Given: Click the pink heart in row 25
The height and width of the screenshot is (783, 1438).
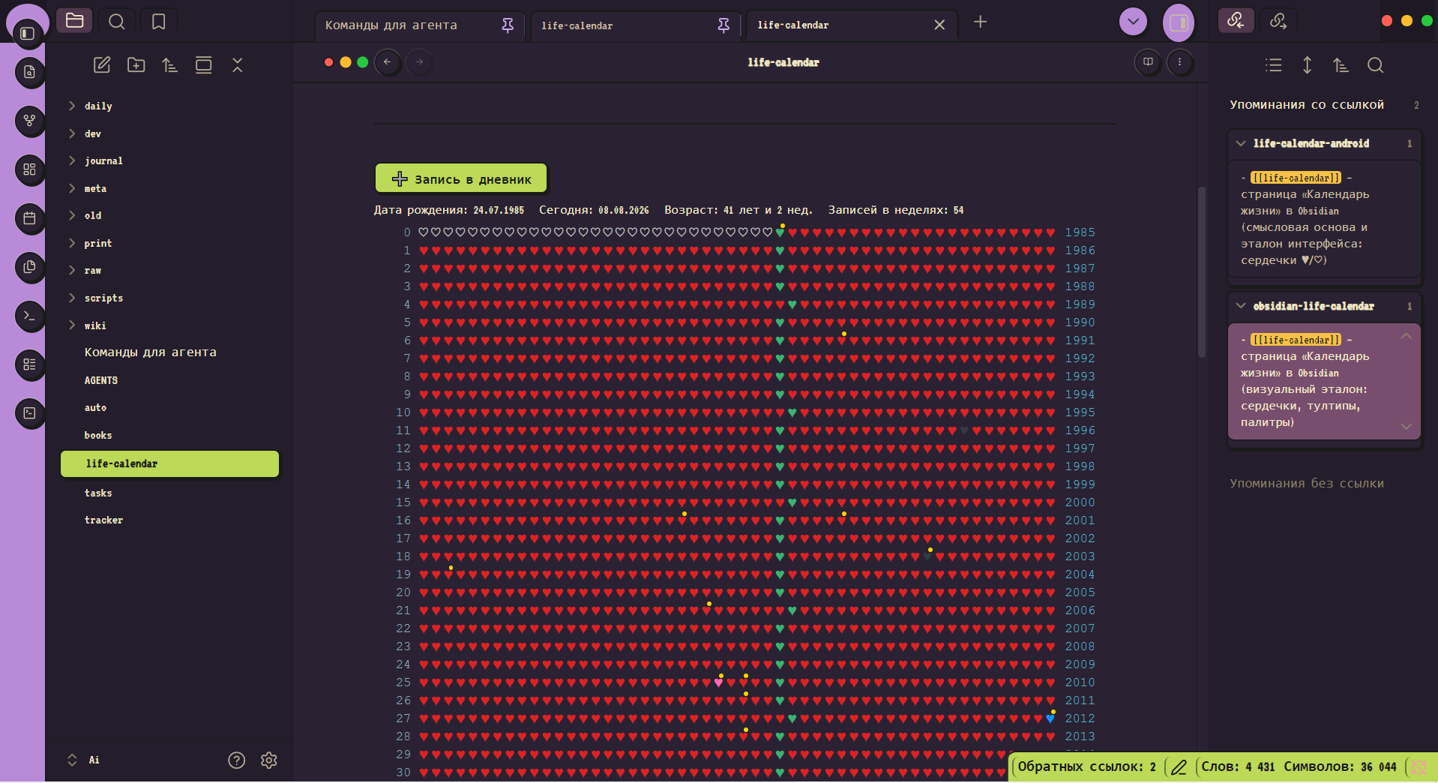Looking at the screenshot, I should pos(718,682).
